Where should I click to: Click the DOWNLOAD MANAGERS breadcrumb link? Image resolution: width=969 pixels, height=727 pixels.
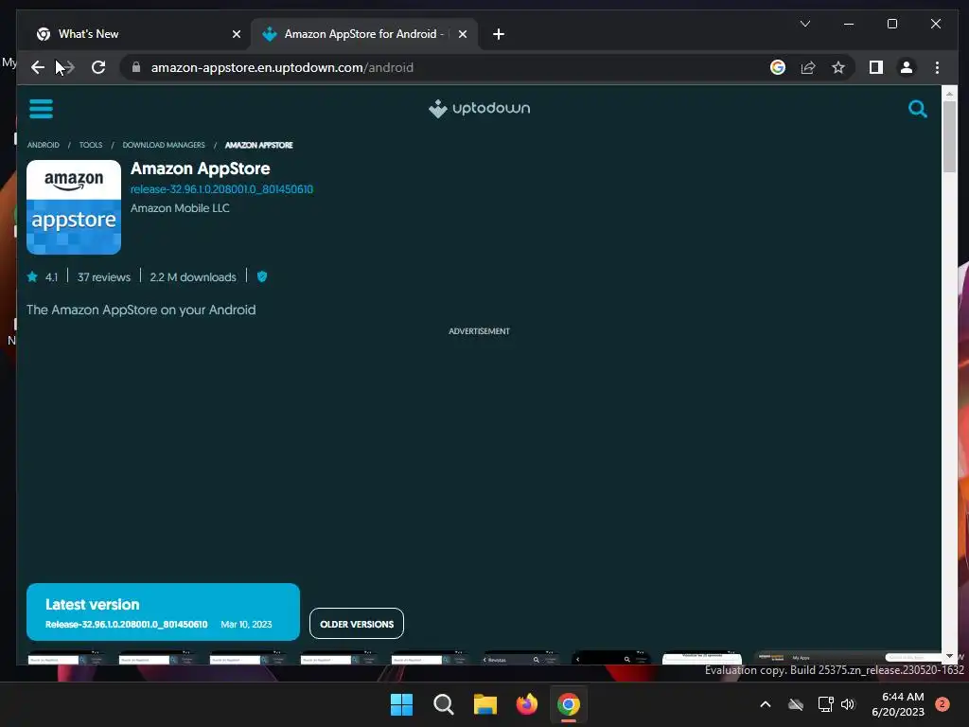[x=164, y=145]
